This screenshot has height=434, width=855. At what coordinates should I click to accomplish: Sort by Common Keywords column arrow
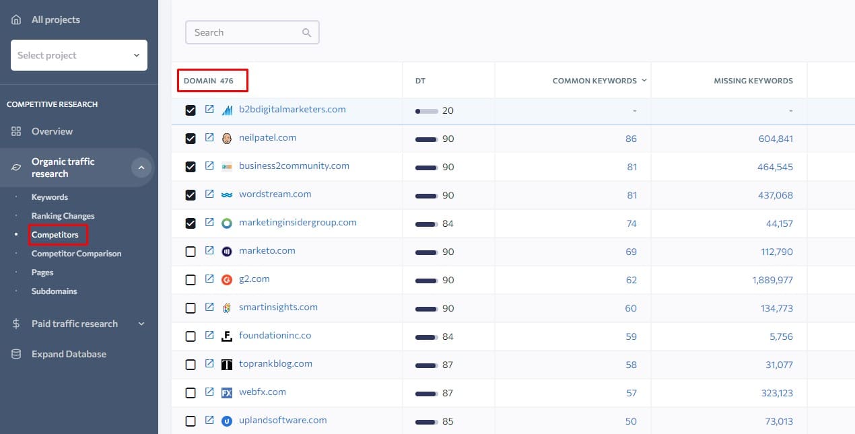pyautogui.click(x=644, y=81)
